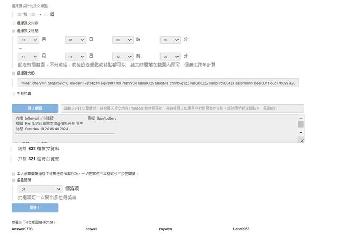Toggle the 過濾推文ID checkbox

tap(13, 73)
